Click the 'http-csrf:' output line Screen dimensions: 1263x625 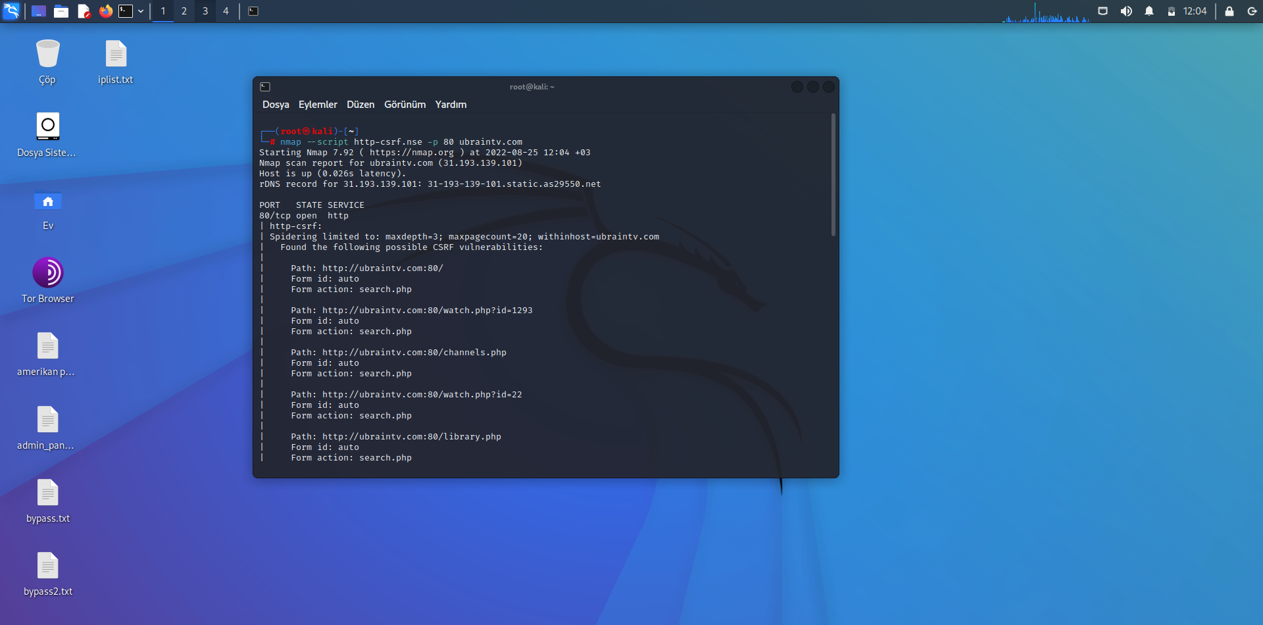tap(296, 226)
